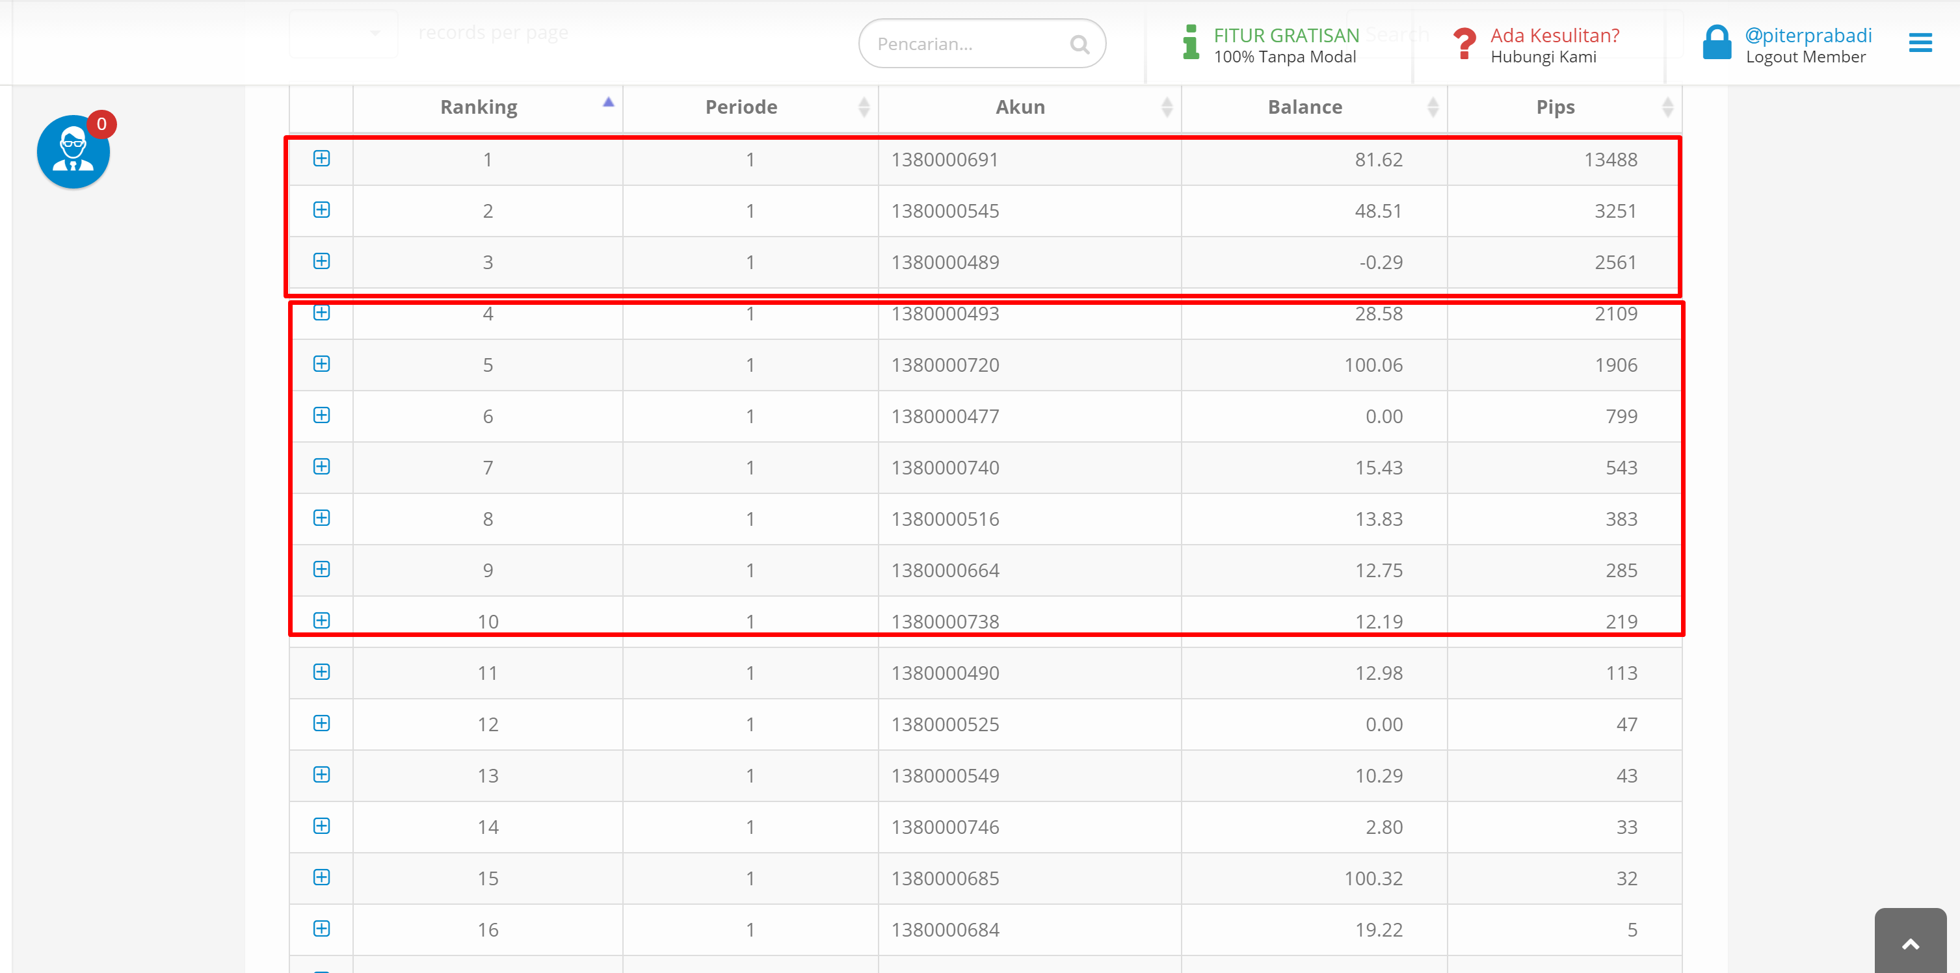Click 100% Tanpa Modal text
The width and height of the screenshot is (1960, 973).
point(1284,57)
